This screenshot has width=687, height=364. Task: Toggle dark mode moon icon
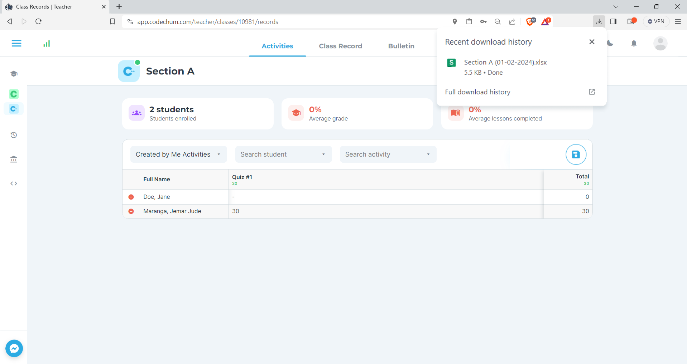click(x=610, y=44)
